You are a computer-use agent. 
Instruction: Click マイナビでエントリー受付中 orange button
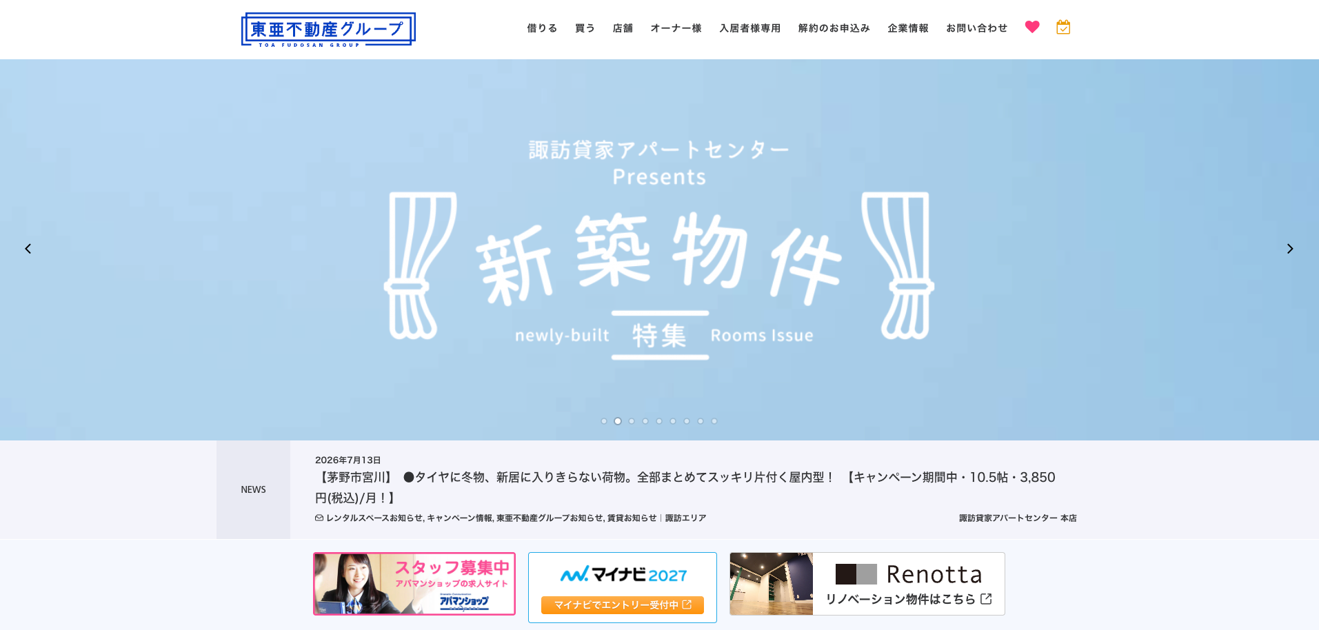623,605
